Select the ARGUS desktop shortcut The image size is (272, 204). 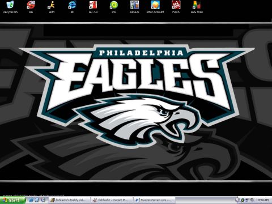134,7
